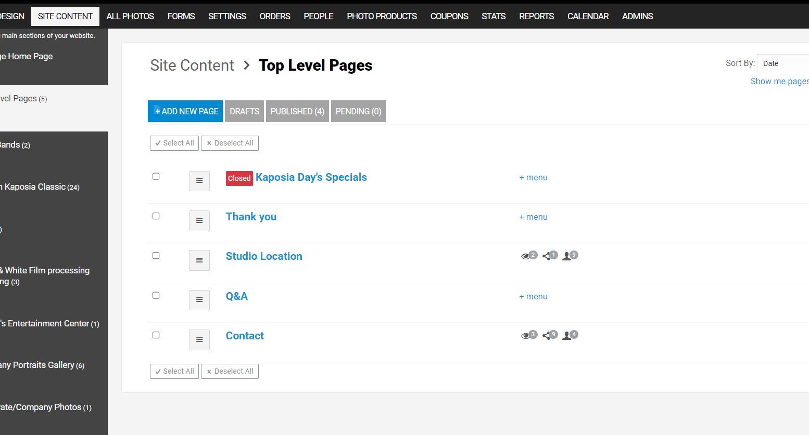
Task: Go to COUPONS tab
Action: click(449, 16)
